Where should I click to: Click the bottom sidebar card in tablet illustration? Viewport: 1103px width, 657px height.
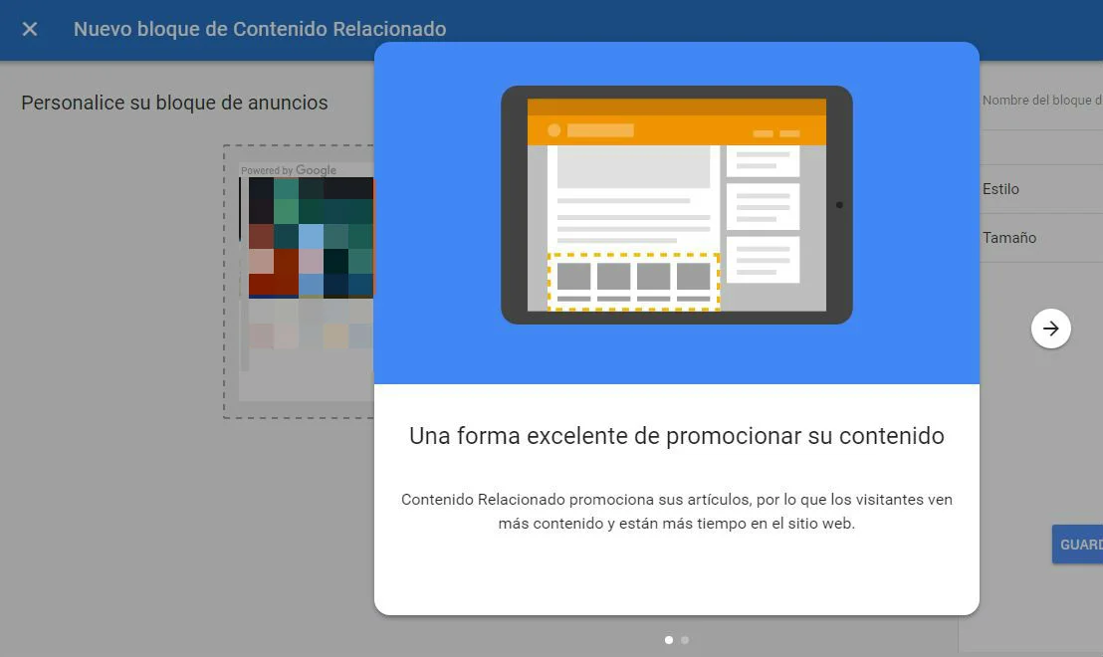[x=763, y=259]
